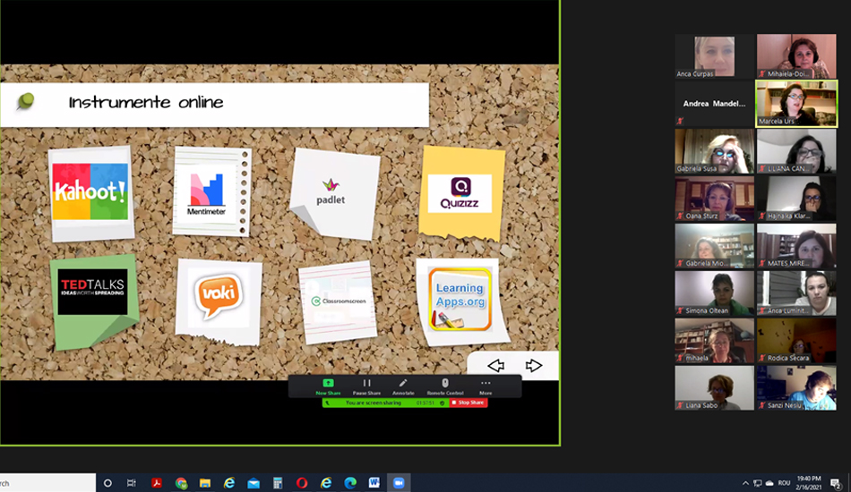Viewport: 851px width, 492px height.
Task: Click the red Stop Share button
Action: [468, 403]
